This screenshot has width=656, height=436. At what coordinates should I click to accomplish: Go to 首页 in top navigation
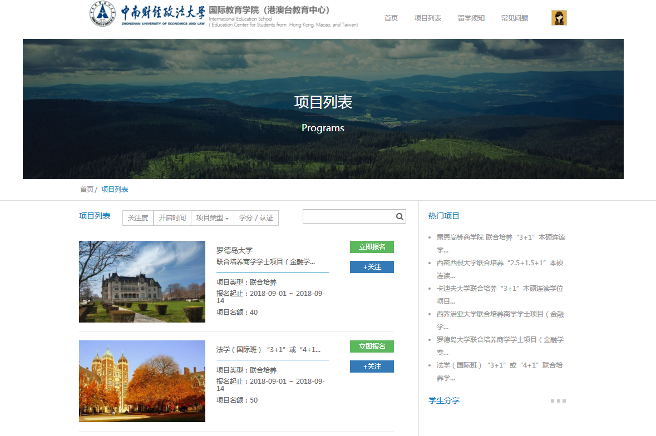pos(391,18)
